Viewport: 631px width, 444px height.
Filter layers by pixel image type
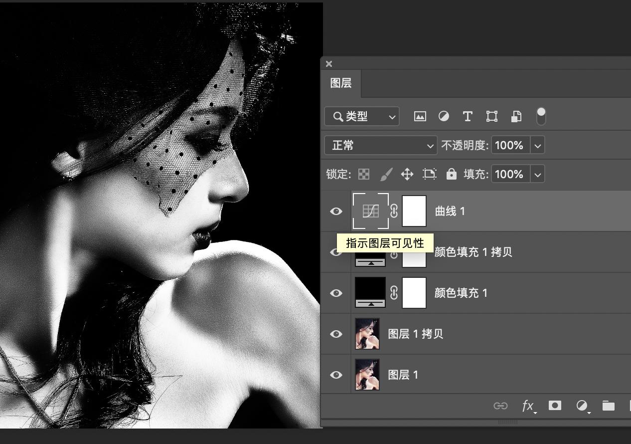pos(420,116)
